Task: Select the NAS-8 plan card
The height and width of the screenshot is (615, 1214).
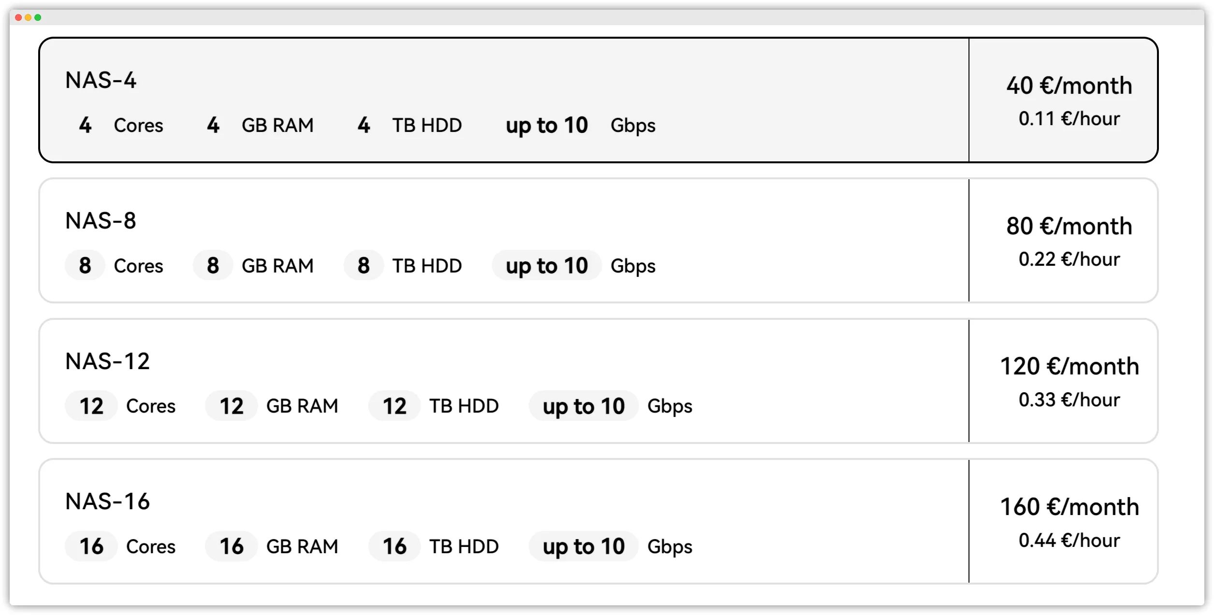Action: (598, 241)
